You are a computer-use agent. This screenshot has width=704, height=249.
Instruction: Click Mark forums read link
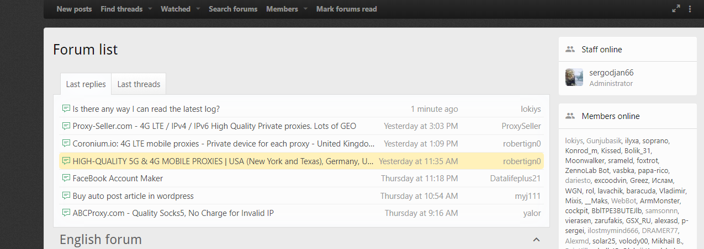(346, 9)
